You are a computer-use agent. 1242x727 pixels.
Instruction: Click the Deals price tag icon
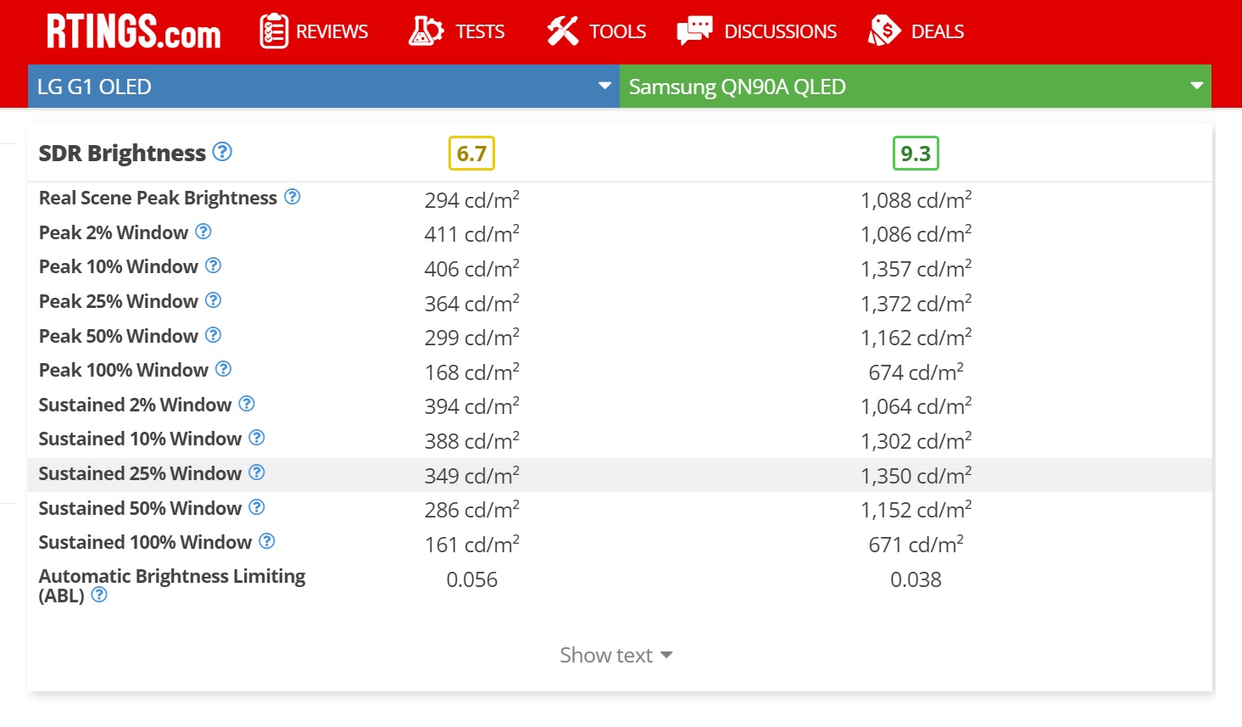pyautogui.click(x=884, y=31)
